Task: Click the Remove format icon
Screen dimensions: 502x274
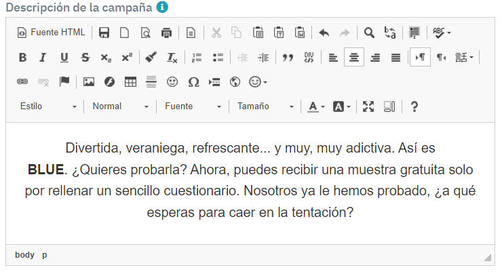Action: click(172, 58)
